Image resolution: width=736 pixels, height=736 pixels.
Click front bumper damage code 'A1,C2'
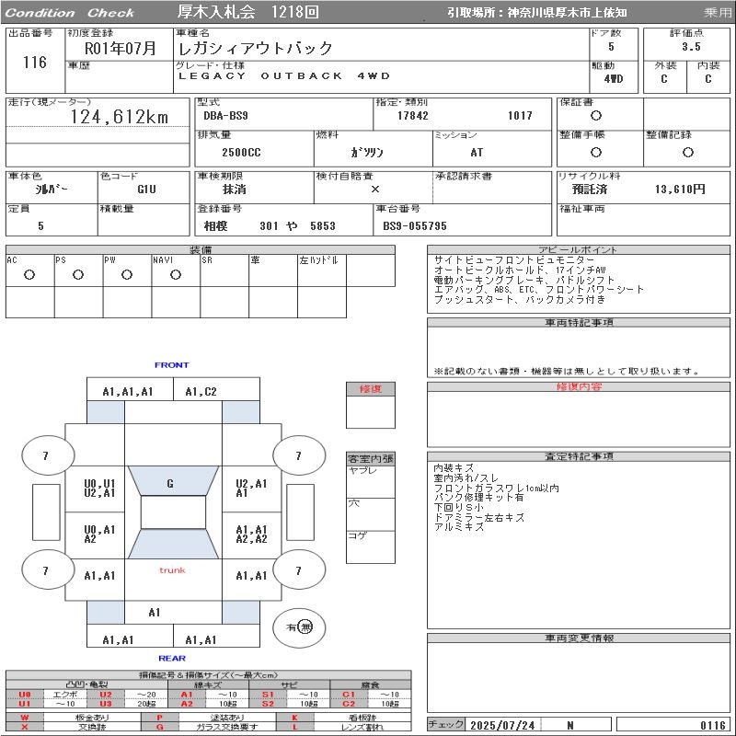coord(201,392)
